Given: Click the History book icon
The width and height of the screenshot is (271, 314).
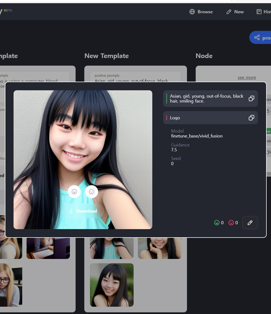Looking at the screenshot, I should pos(259,12).
